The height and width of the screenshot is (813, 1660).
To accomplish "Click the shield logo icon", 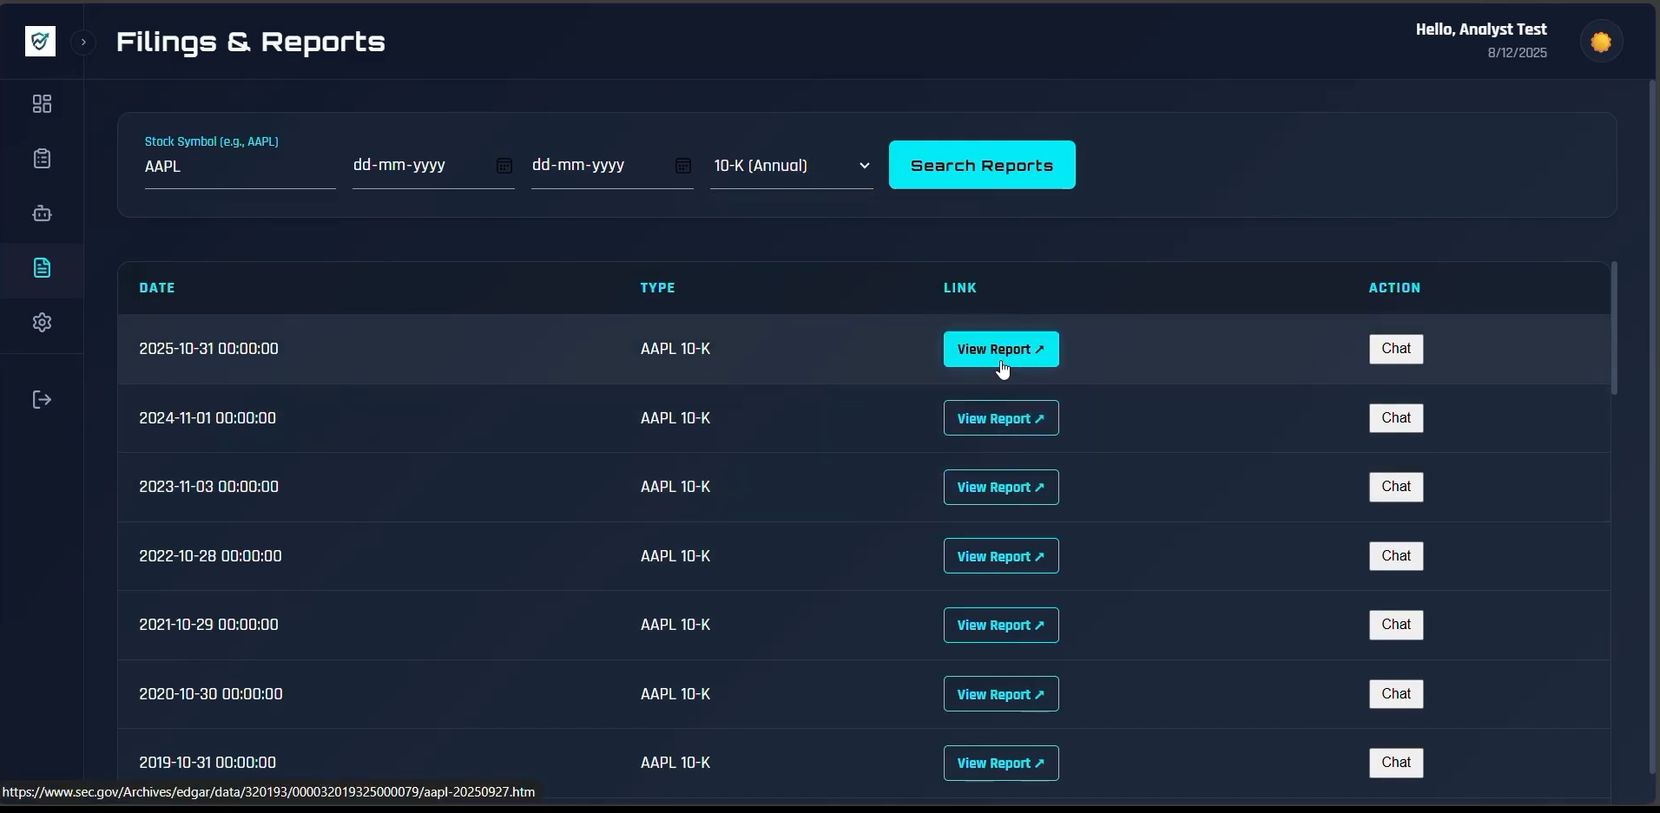I will [x=40, y=41].
